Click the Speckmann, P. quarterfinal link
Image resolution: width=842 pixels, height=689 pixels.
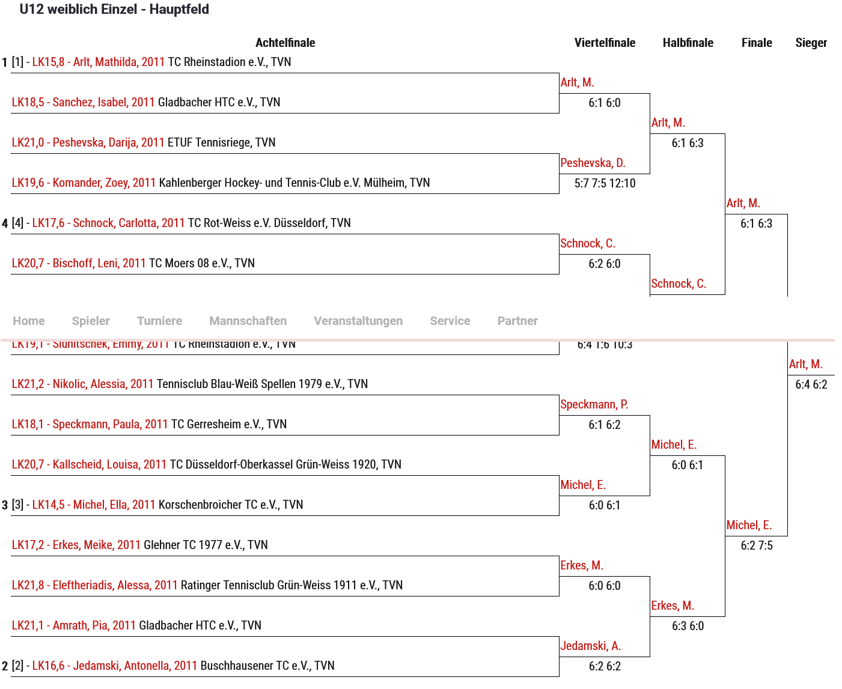[x=594, y=404]
